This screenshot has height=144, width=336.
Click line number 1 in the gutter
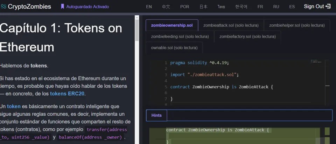coord(166,63)
